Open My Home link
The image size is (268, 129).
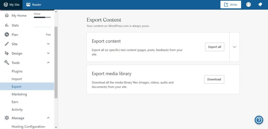(19, 15)
